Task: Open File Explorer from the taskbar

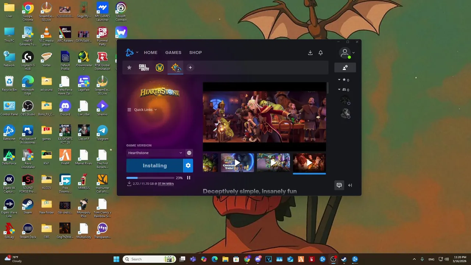Action: tap(225, 259)
